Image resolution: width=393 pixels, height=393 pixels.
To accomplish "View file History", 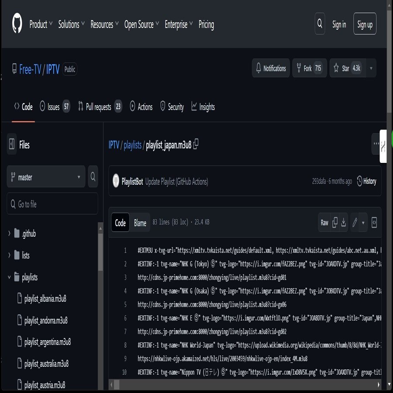I will tap(366, 181).
